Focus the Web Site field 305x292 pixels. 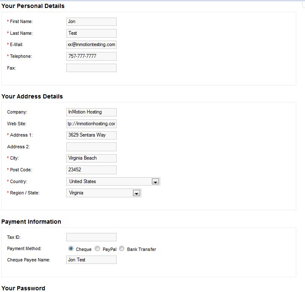click(91, 124)
